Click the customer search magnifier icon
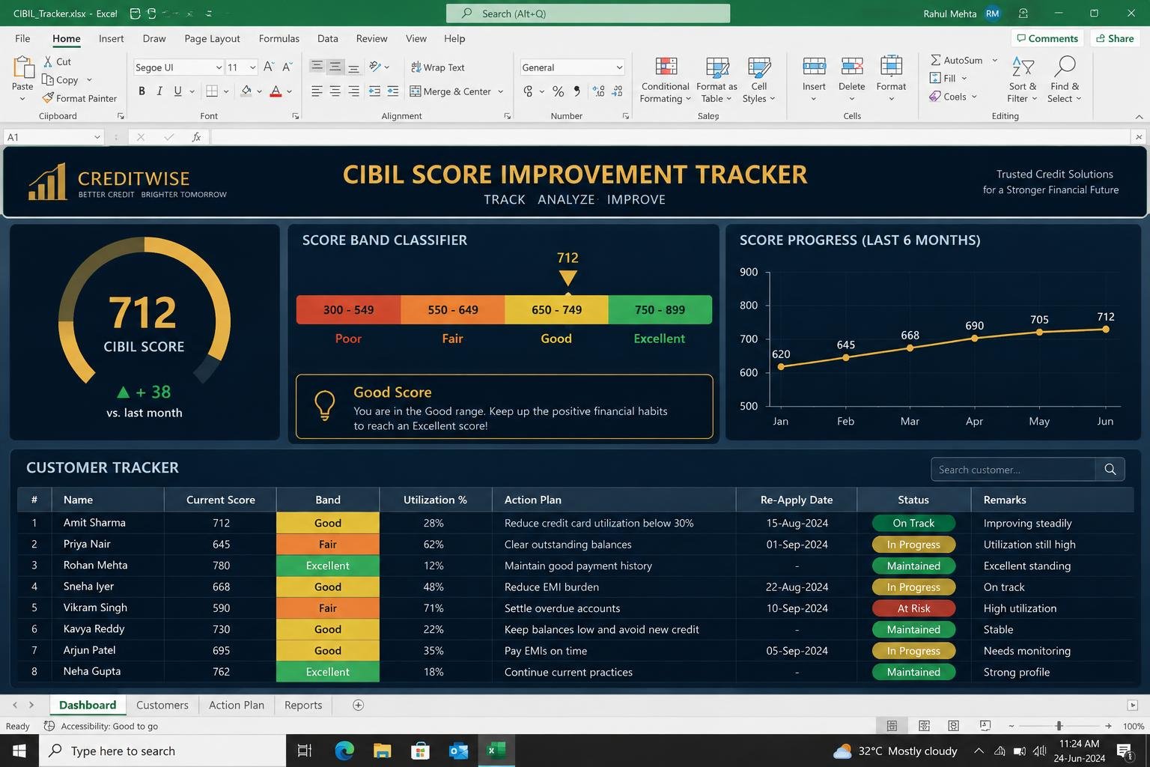Screen dimensions: 1150x767 [x=1110, y=470]
